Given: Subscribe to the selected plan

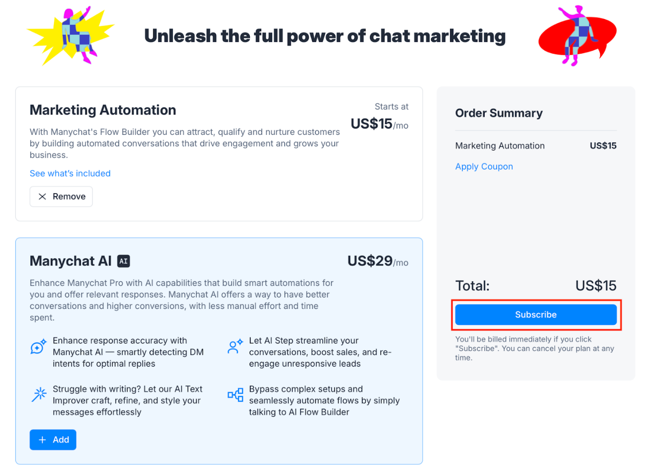Looking at the screenshot, I should pos(536,314).
